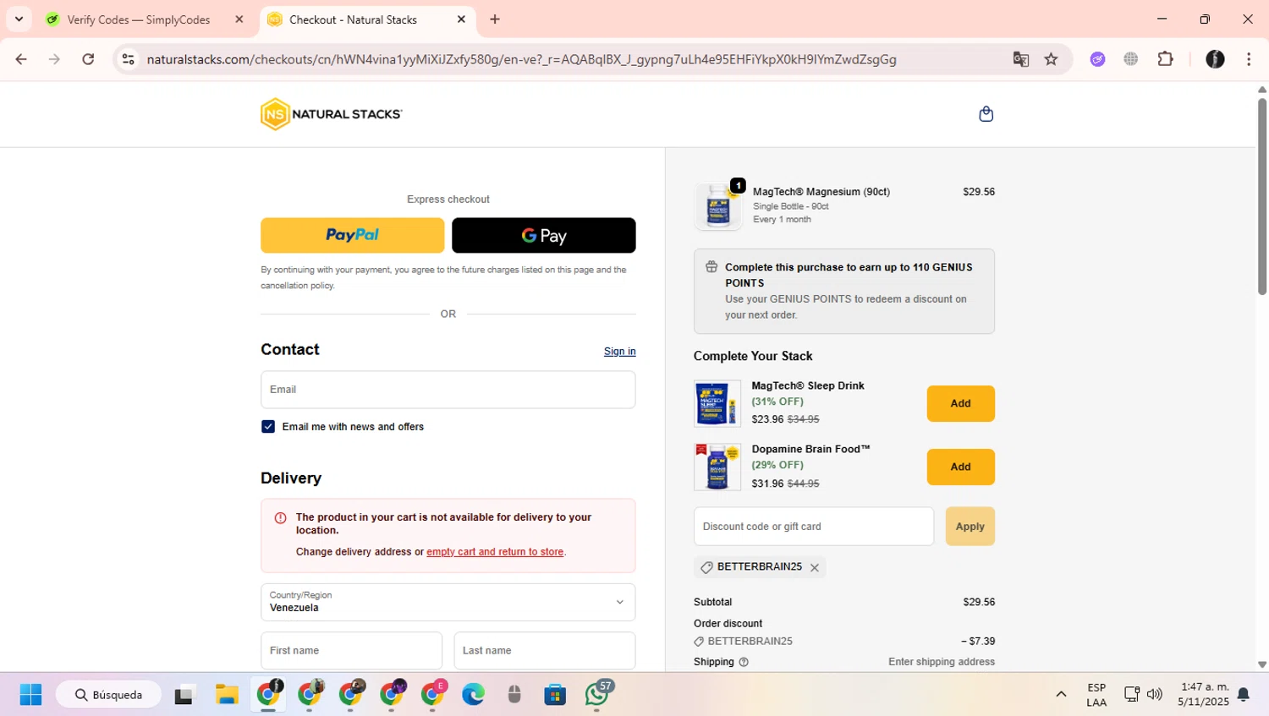
Task: Apply the discount code
Action: coord(970,526)
